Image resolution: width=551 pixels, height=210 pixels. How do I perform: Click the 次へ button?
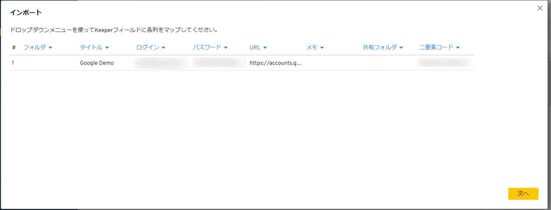[x=523, y=194]
